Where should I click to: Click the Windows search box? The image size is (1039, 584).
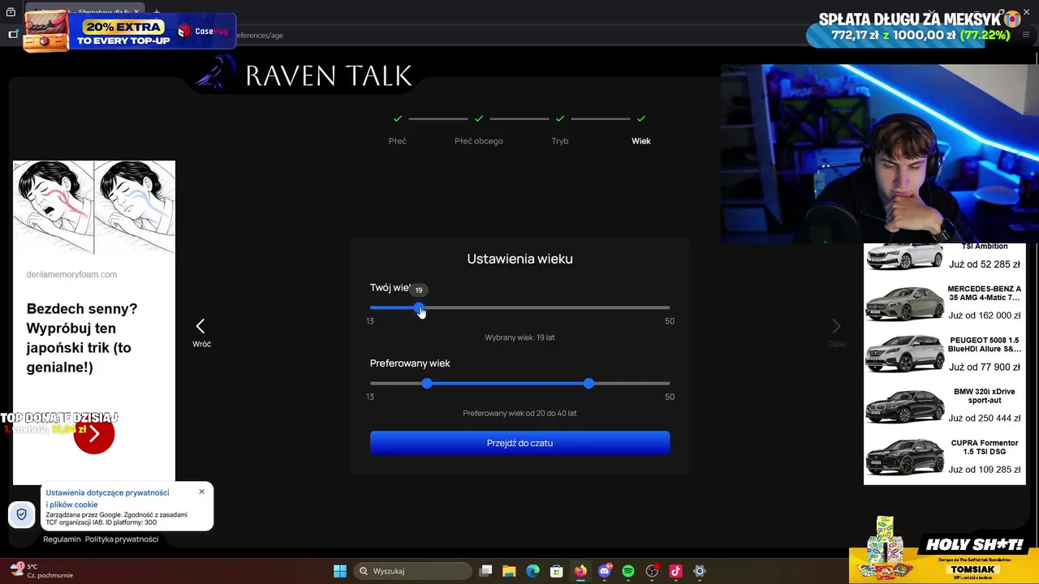tap(414, 571)
